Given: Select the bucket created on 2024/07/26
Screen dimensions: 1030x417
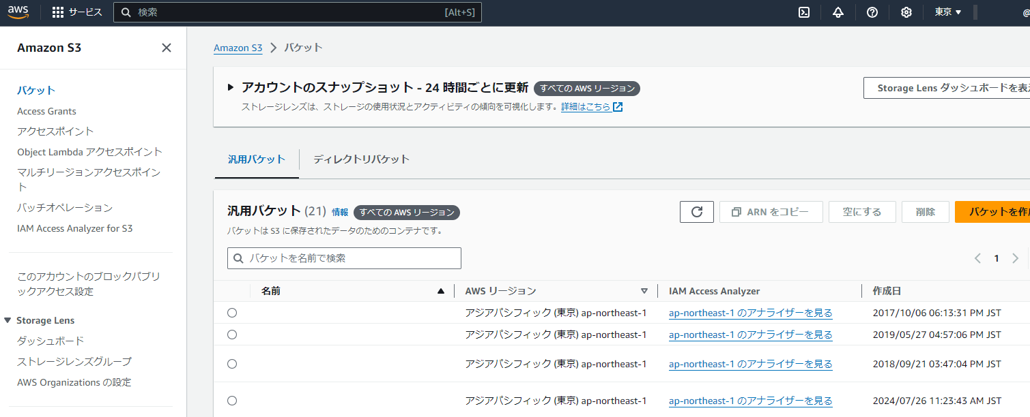Looking at the screenshot, I should pos(232,401).
